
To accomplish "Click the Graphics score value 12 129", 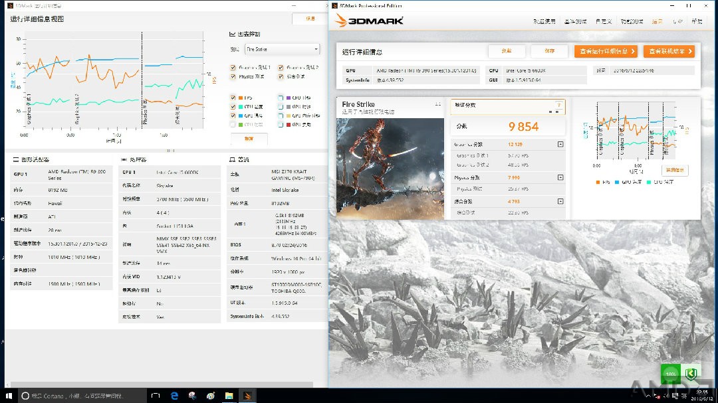I will (x=515, y=145).
